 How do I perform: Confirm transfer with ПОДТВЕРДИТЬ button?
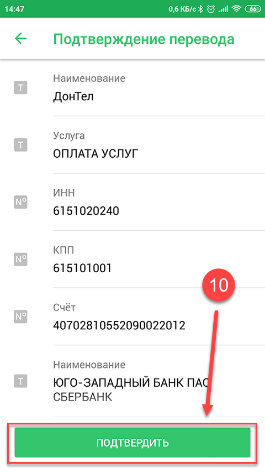point(132,443)
